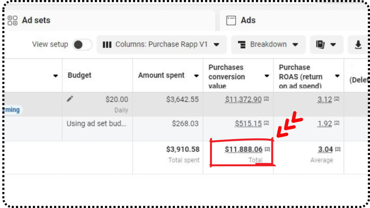Click the $515.15 conversion value link
The image size is (370, 208).
coord(248,123)
